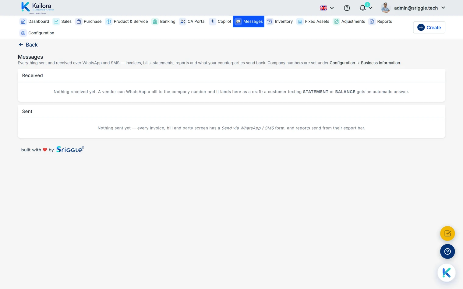The image size is (463, 289).
Task: Click the Copilot sparkle icon
Action: (213, 22)
